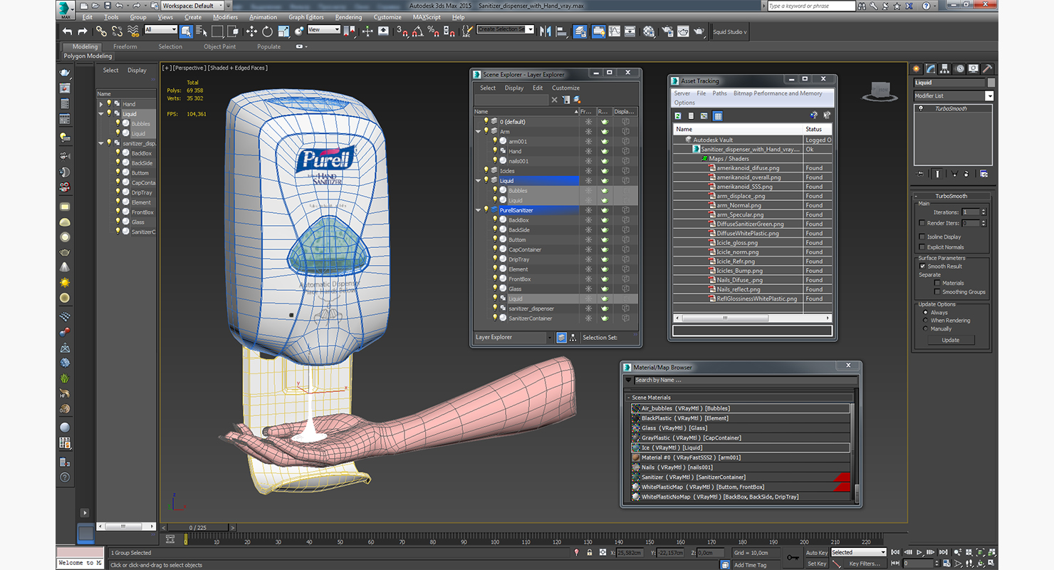The width and height of the screenshot is (1054, 570).
Task: Open the Create Selection Set dropdown
Action: point(506,29)
